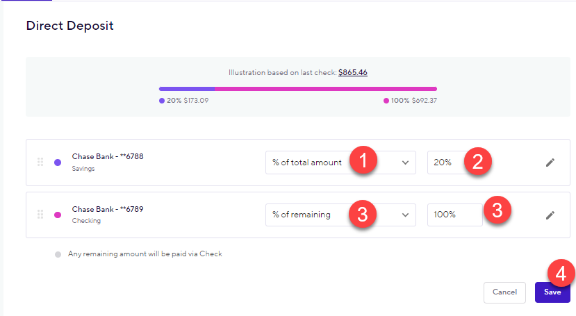Click the chevron arrow in Checking row dropdown
576x316 pixels.
click(x=405, y=215)
